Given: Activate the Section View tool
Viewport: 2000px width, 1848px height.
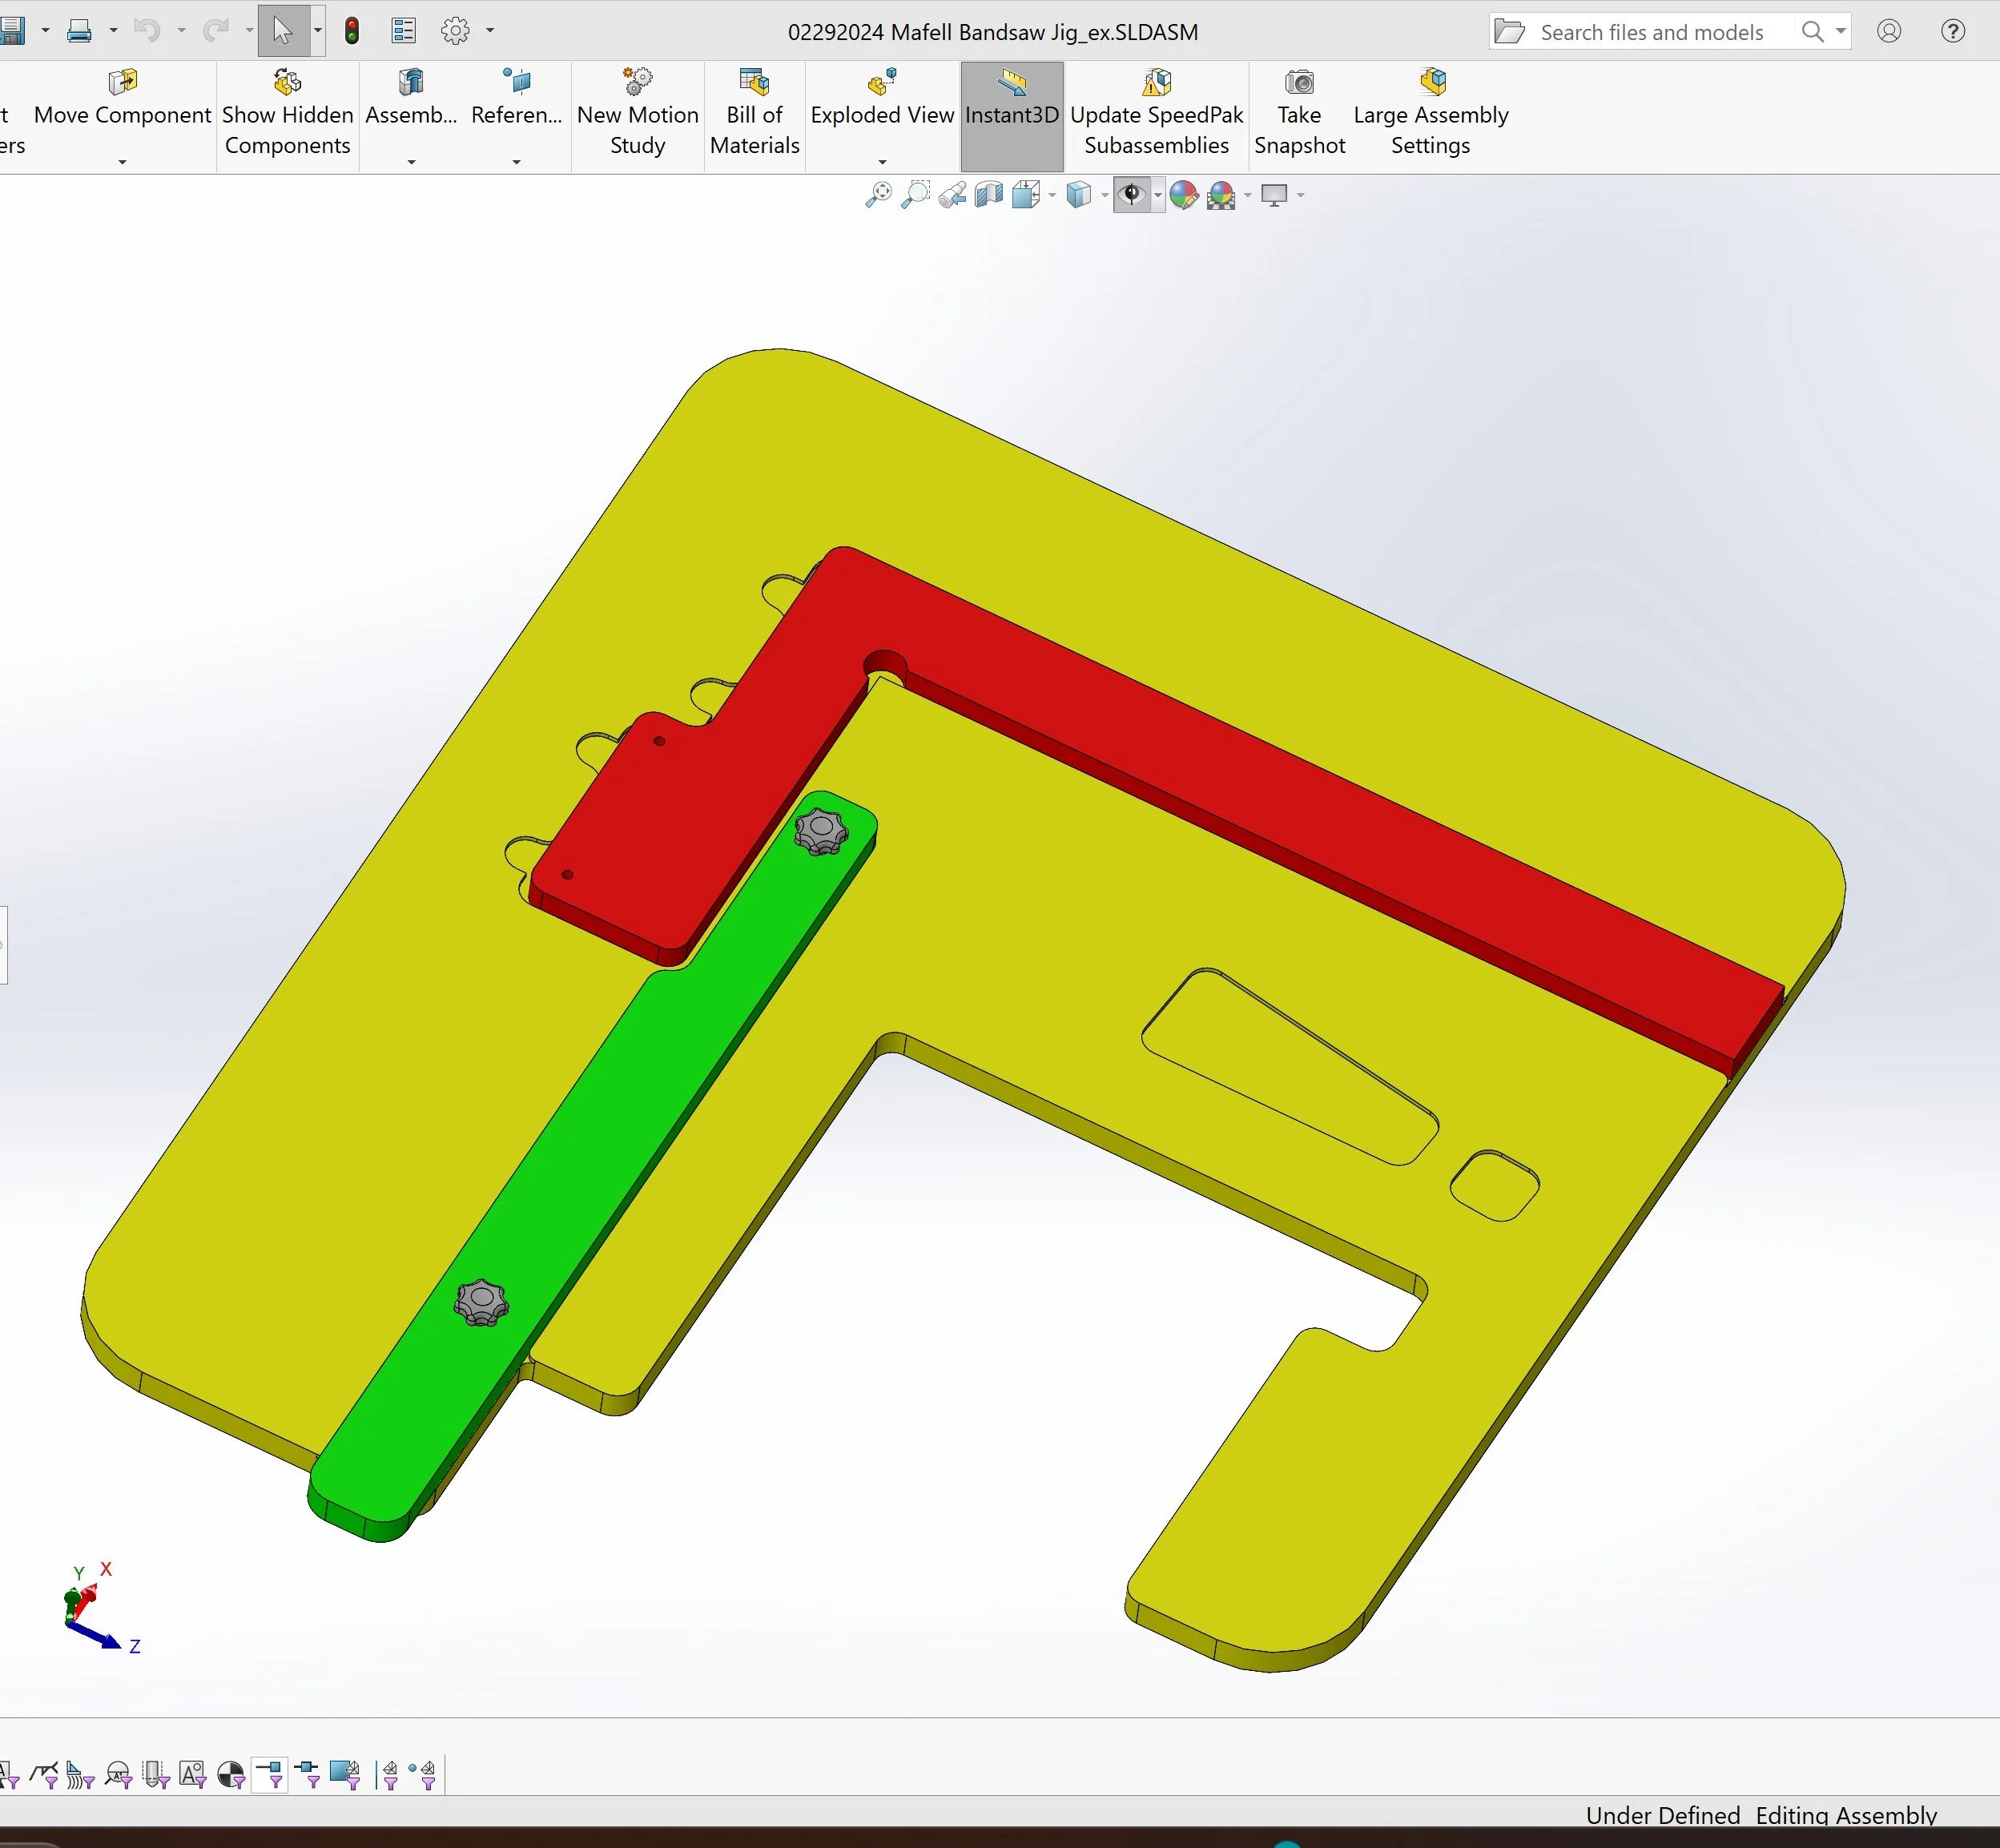Looking at the screenshot, I should point(989,195).
